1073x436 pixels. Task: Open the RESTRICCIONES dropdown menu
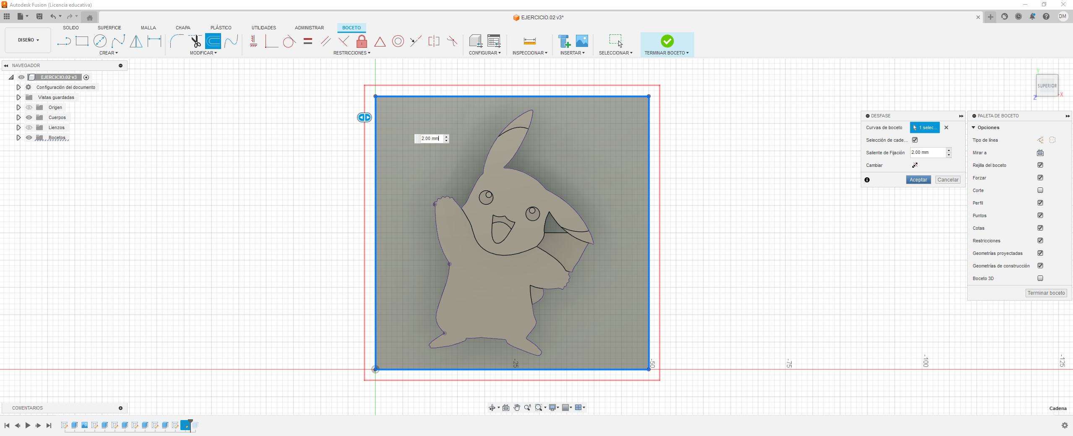pyautogui.click(x=352, y=53)
